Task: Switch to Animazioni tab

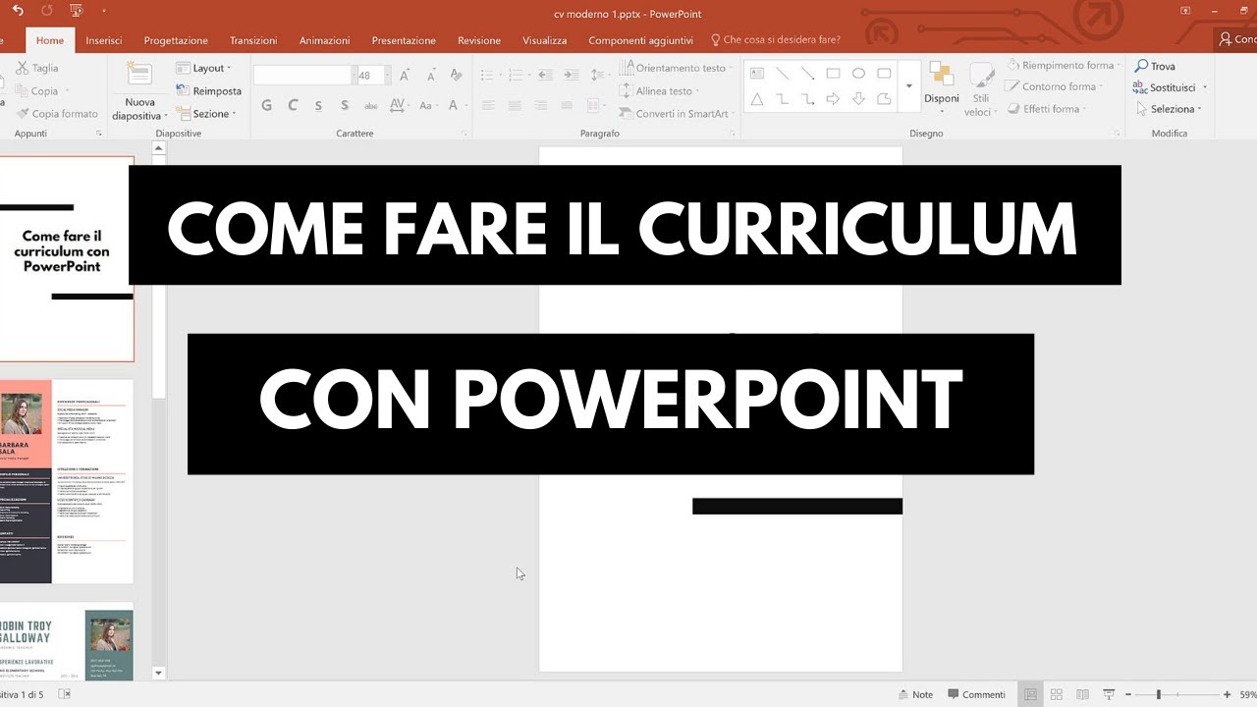Action: (324, 40)
